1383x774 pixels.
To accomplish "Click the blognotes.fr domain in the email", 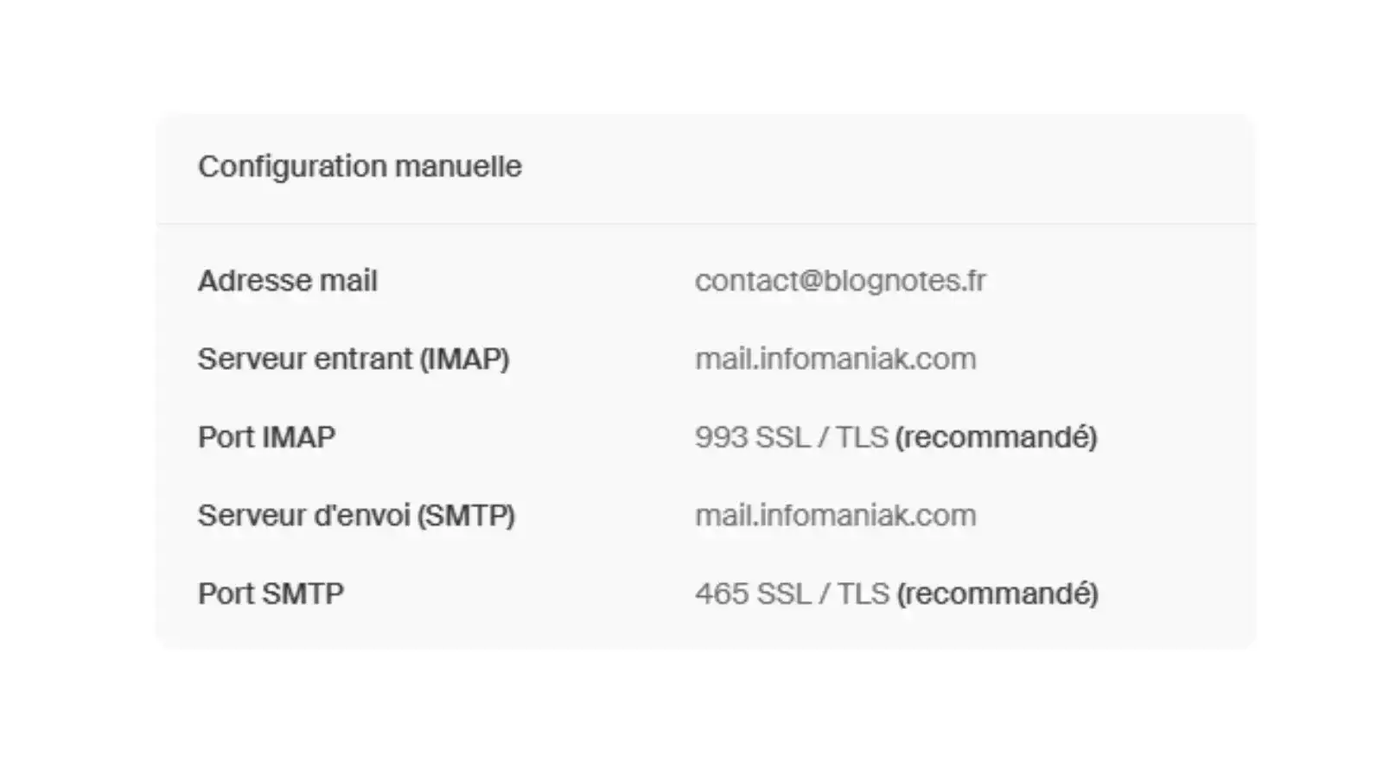I will point(904,281).
